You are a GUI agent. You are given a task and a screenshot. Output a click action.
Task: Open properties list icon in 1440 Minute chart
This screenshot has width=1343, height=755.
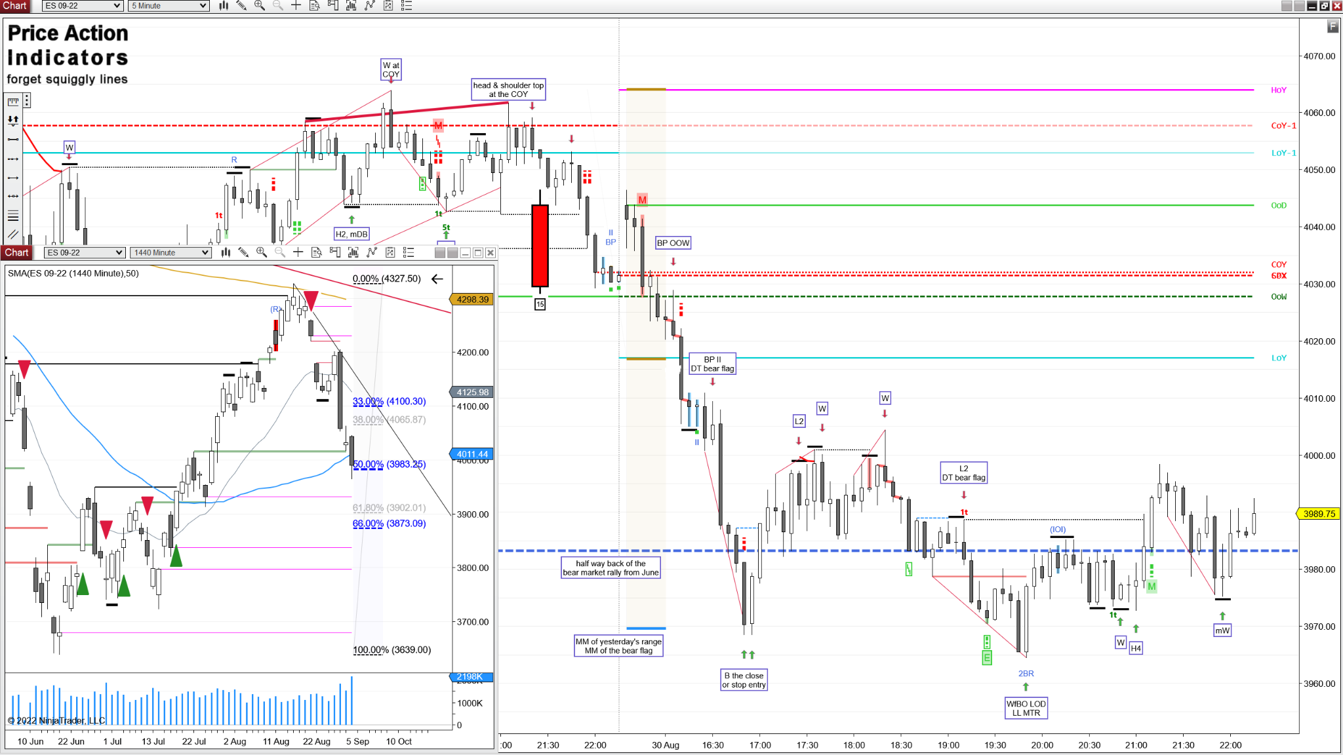[409, 252]
